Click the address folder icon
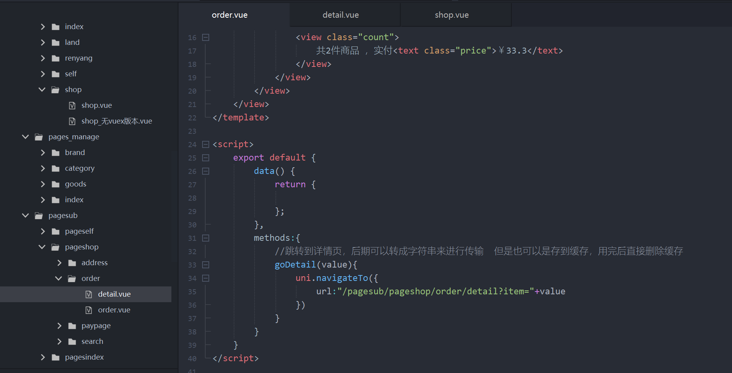The image size is (732, 373). pyautogui.click(x=72, y=263)
